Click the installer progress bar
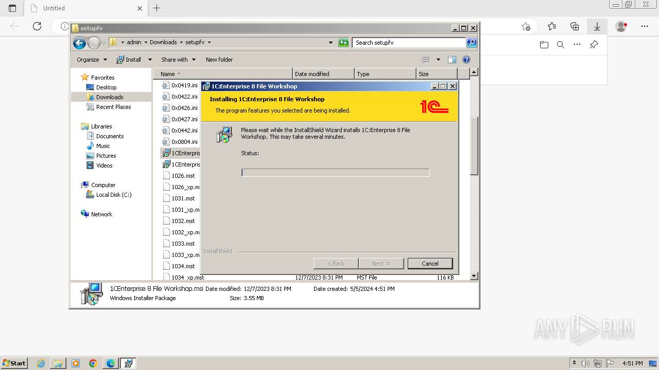Viewport: 659px width, 370px height. [335, 173]
